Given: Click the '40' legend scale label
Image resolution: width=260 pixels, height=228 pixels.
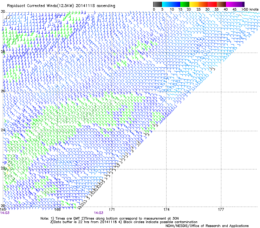Looking at the screenshot, I should [226, 9].
